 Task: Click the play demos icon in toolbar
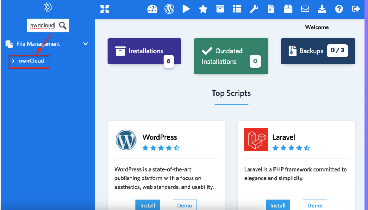pos(186,9)
